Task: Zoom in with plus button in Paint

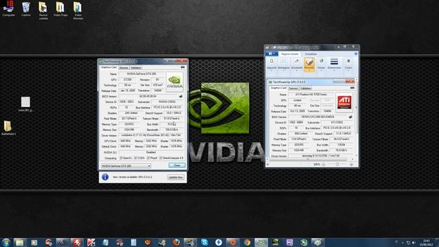Action: pyautogui.click(x=351, y=165)
